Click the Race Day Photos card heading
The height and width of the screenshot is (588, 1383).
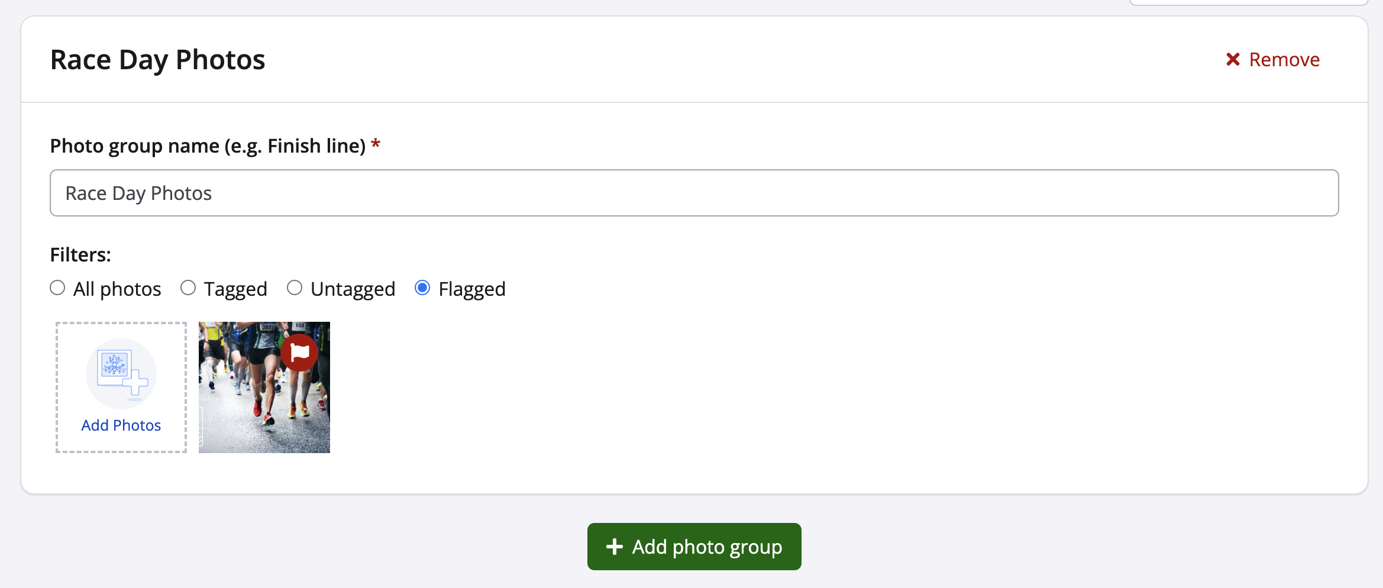[x=157, y=60]
